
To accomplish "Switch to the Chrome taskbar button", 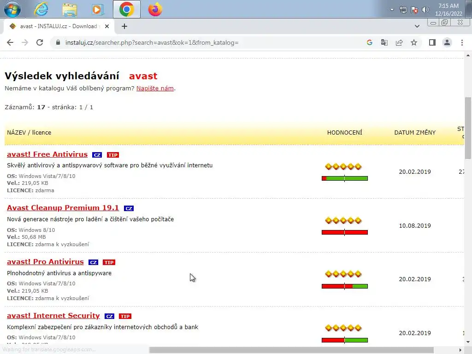I will 126,9.
